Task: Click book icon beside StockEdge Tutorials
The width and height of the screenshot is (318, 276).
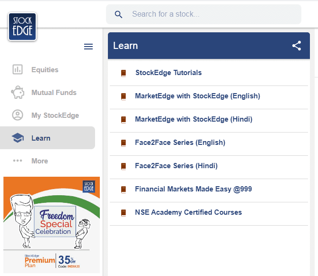Action: click(x=124, y=73)
